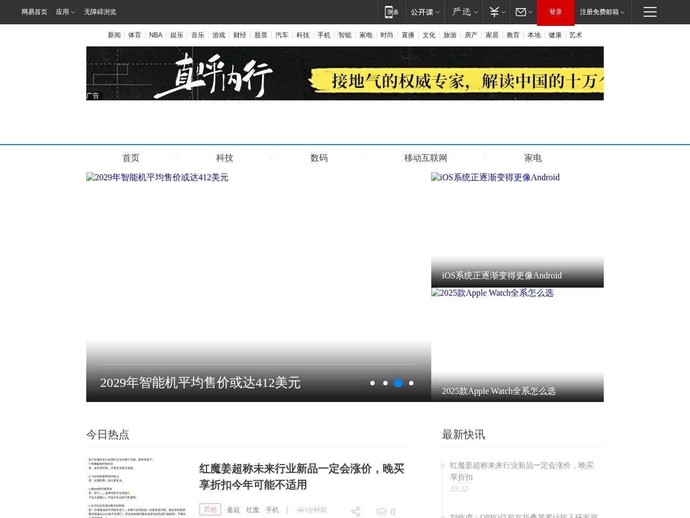The height and width of the screenshot is (518, 690).
Task: Click the yuan currency payment icon
Action: point(493,12)
